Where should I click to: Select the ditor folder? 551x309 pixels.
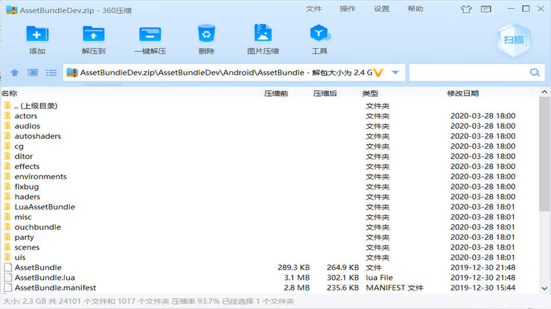tap(24, 156)
